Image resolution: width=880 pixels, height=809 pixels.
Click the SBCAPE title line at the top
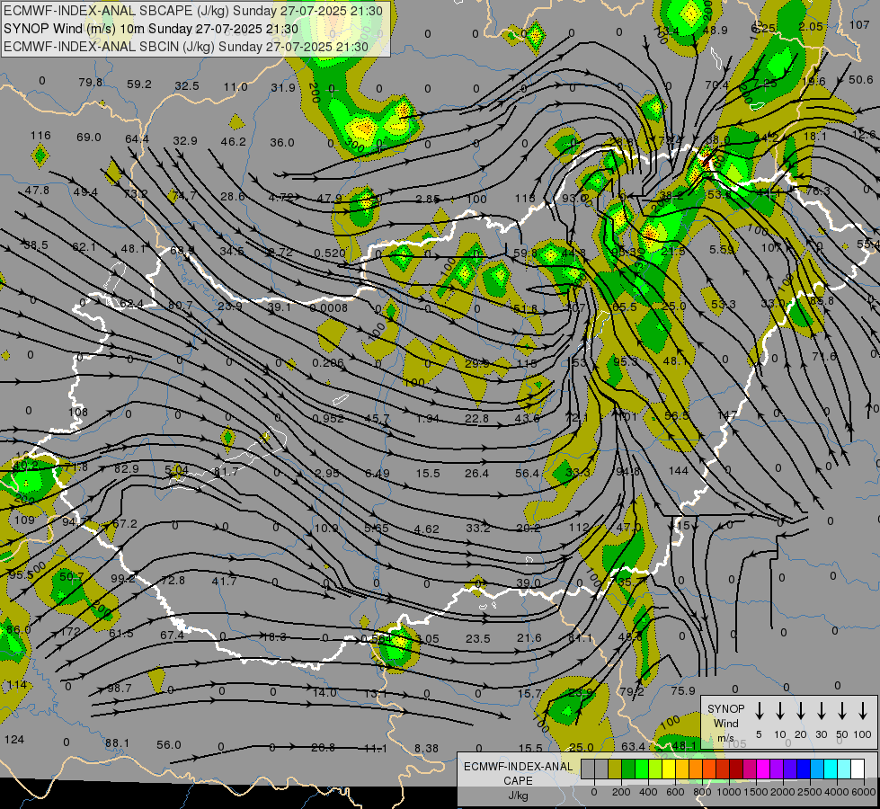[x=193, y=11]
